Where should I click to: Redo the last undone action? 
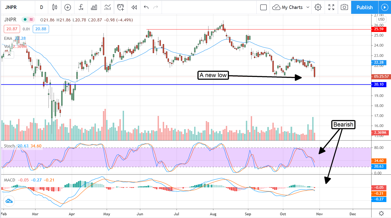click(x=155, y=7)
